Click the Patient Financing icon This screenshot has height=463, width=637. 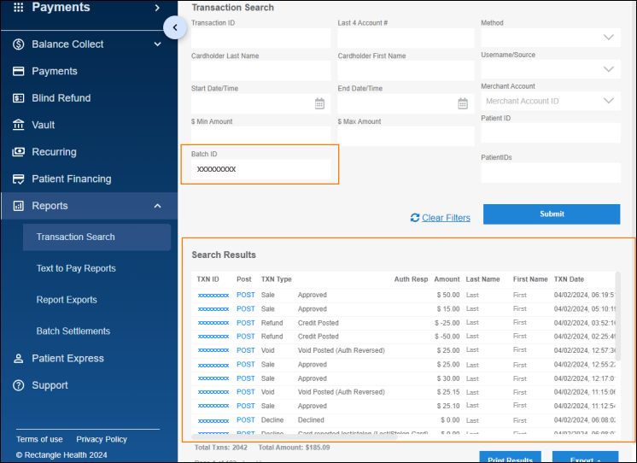coord(18,179)
